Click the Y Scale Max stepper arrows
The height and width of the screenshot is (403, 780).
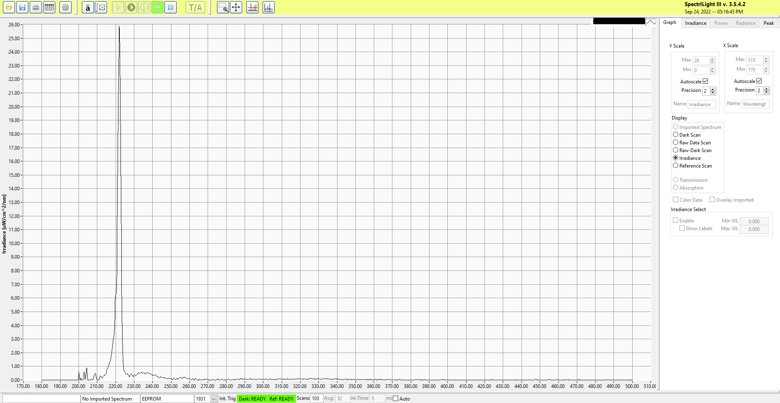pos(712,60)
